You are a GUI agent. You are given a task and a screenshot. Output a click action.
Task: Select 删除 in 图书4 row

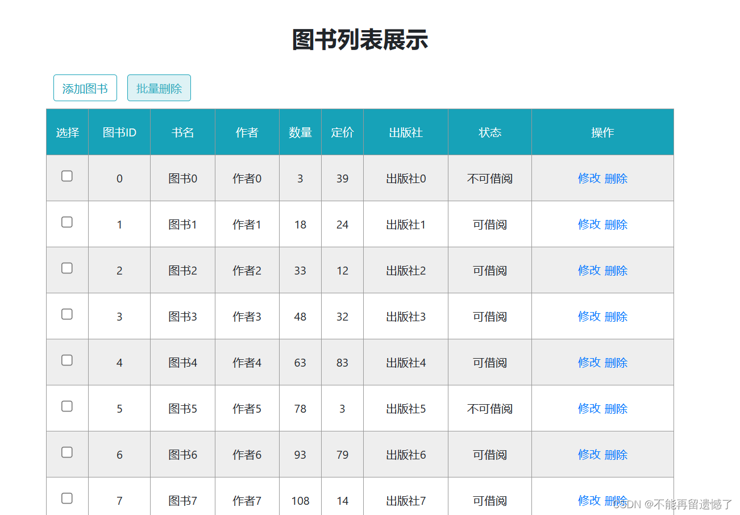pos(616,363)
